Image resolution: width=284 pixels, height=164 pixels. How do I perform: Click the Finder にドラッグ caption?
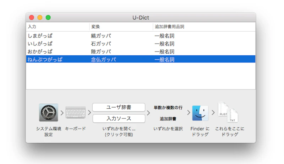point(200,132)
